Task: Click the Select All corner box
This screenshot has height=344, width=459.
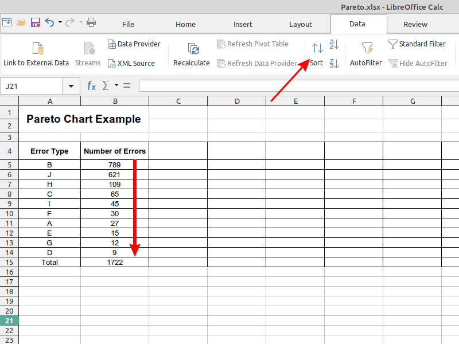Action: tap(9, 101)
